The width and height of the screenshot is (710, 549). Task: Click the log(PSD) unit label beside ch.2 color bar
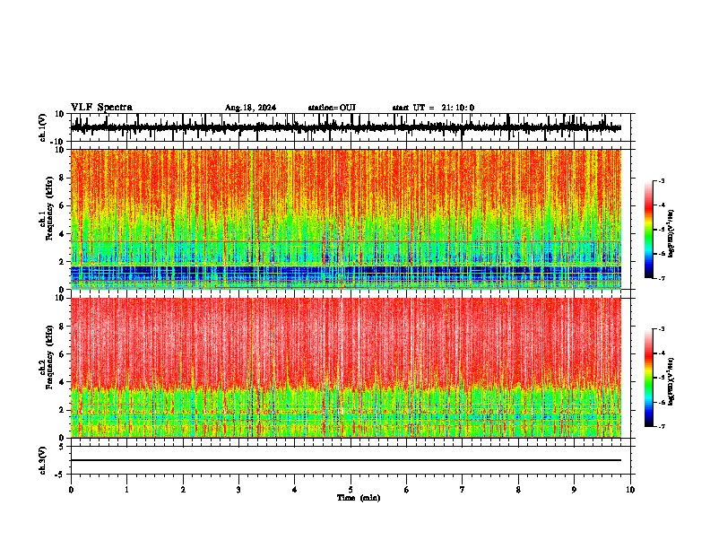671,381
